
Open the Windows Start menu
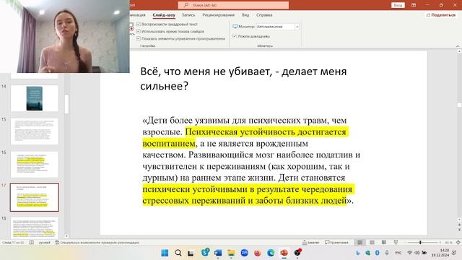pyautogui.click(x=165, y=253)
